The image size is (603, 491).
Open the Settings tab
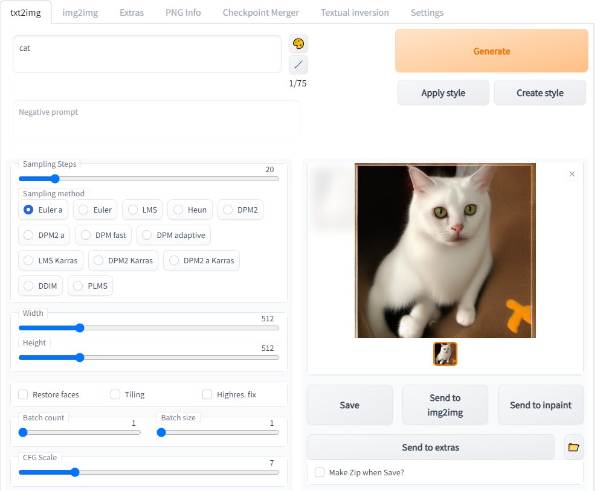coord(427,13)
